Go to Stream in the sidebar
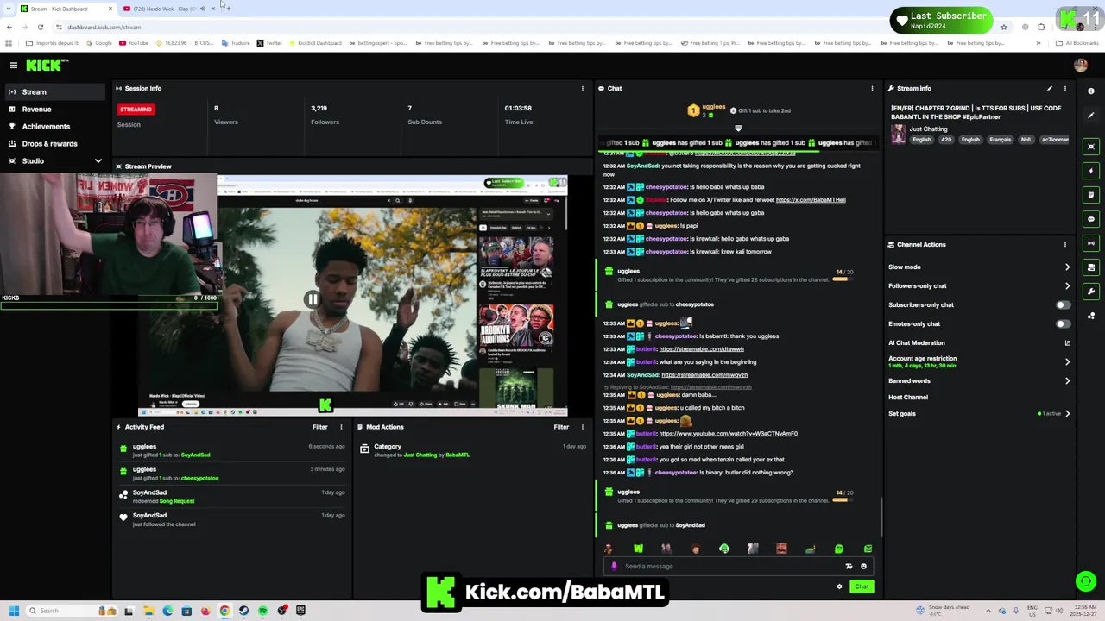 click(54, 92)
